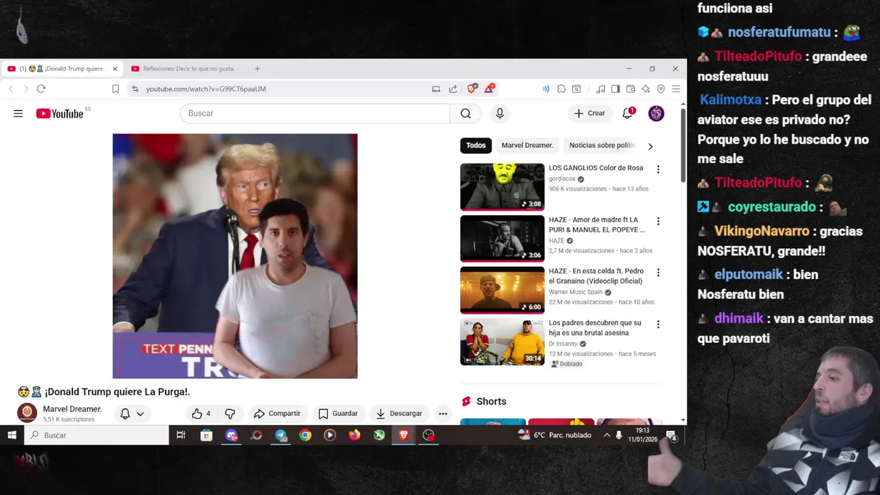Open options for HAZE Amor de madre
Image resolution: width=880 pixels, height=495 pixels.
[658, 221]
